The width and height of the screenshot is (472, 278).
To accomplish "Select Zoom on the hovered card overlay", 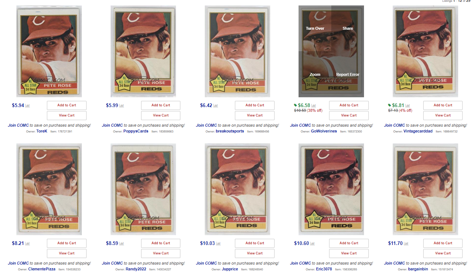I will tap(315, 74).
